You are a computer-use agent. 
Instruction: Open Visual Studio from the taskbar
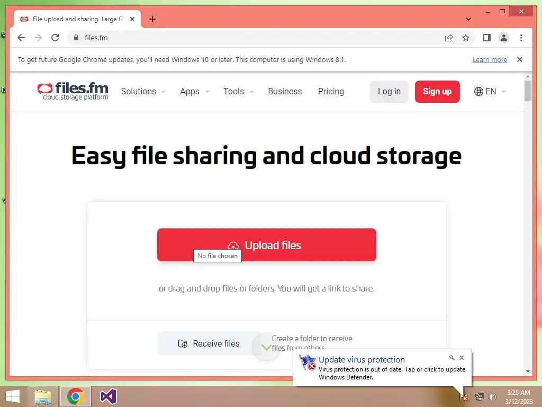(108, 396)
